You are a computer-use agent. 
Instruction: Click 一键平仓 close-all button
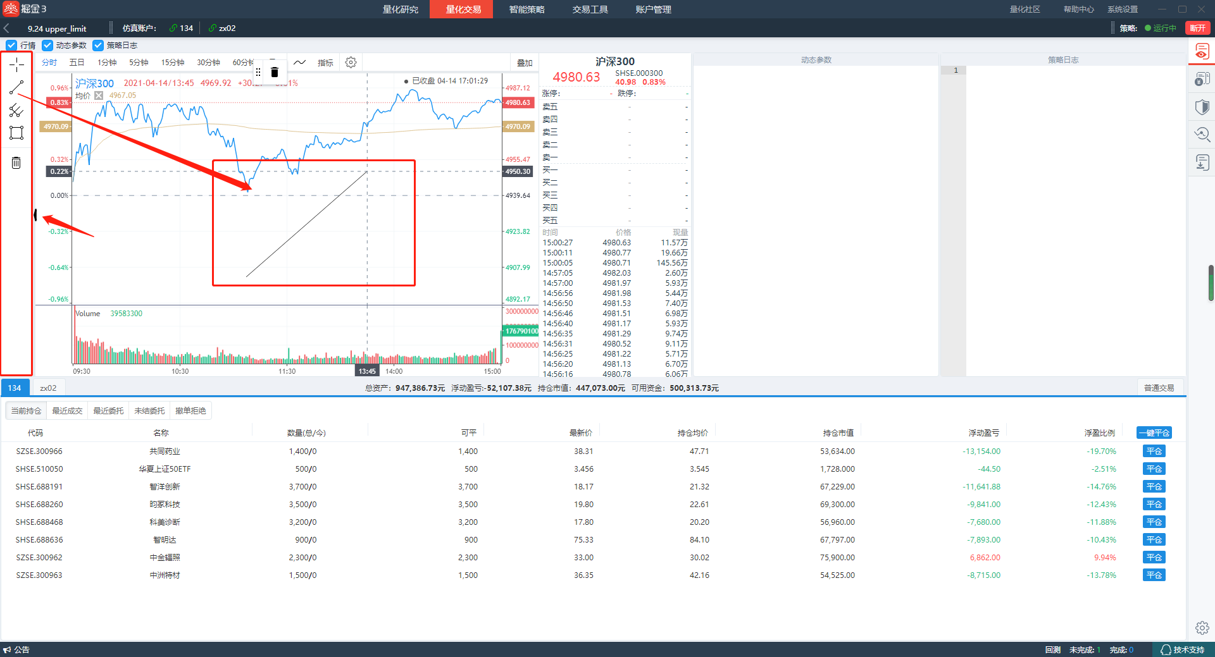[1154, 433]
